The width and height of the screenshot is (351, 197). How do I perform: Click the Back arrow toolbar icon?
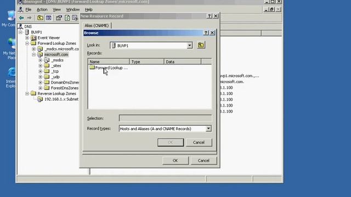[21, 18]
